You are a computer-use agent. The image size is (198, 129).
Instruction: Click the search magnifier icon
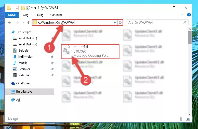pos(185,22)
